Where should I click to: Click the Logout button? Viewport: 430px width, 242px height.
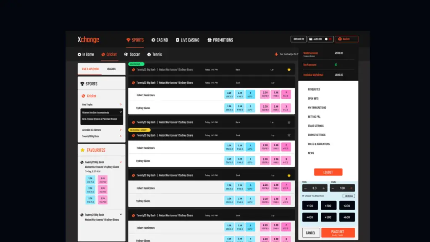[x=328, y=172]
